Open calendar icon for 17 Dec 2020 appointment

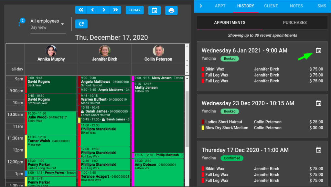tap(318, 150)
